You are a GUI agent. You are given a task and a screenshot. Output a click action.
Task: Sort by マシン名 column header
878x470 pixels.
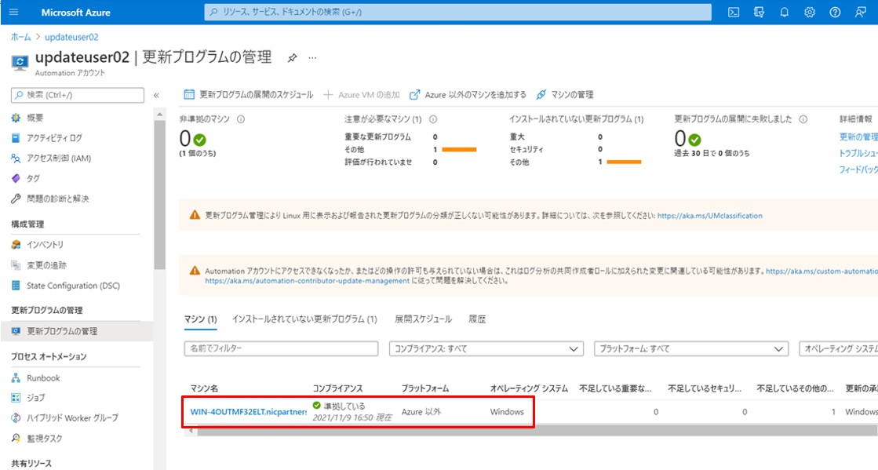(x=204, y=388)
